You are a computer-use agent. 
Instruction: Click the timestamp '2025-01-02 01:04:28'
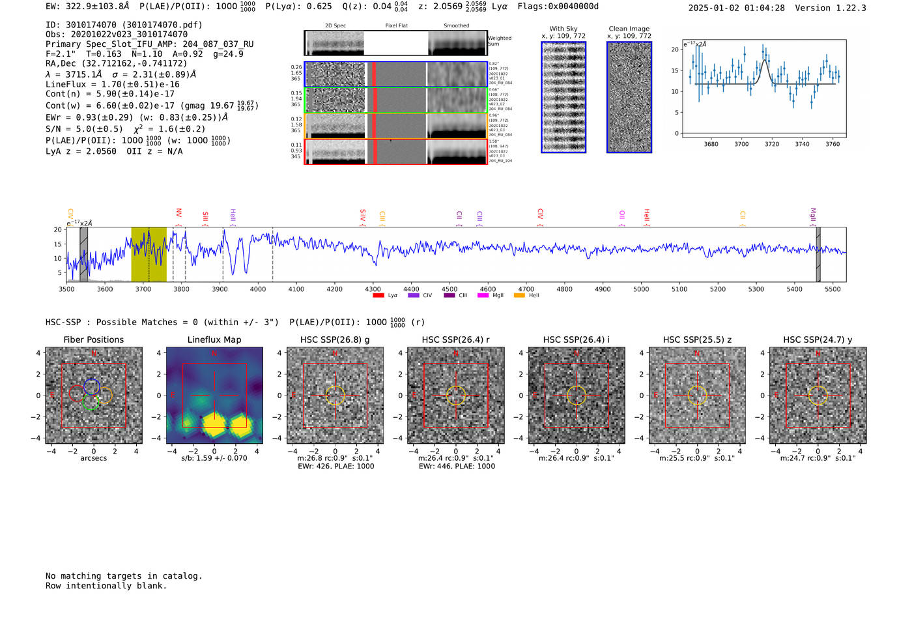tap(736, 8)
